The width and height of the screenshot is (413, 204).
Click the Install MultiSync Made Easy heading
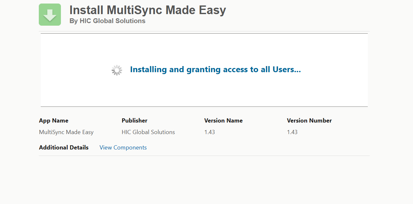[x=147, y=10]
